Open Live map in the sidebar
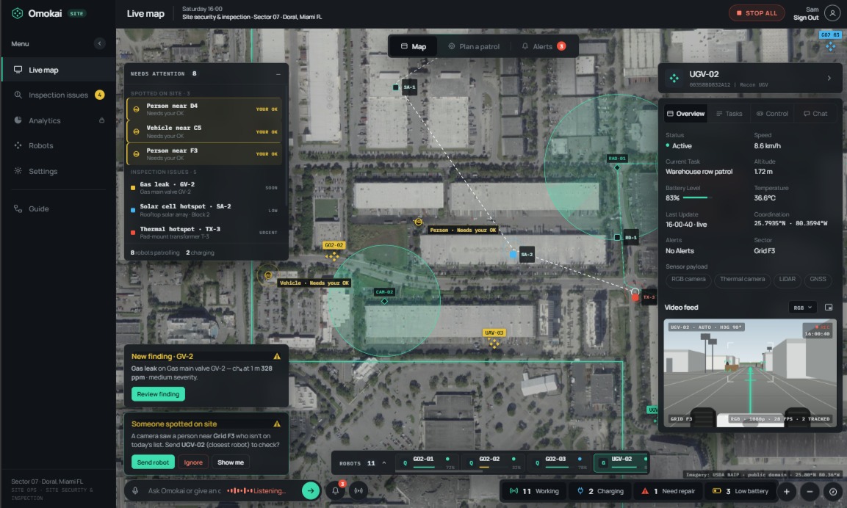847x508 pixels. pos(58,70)
